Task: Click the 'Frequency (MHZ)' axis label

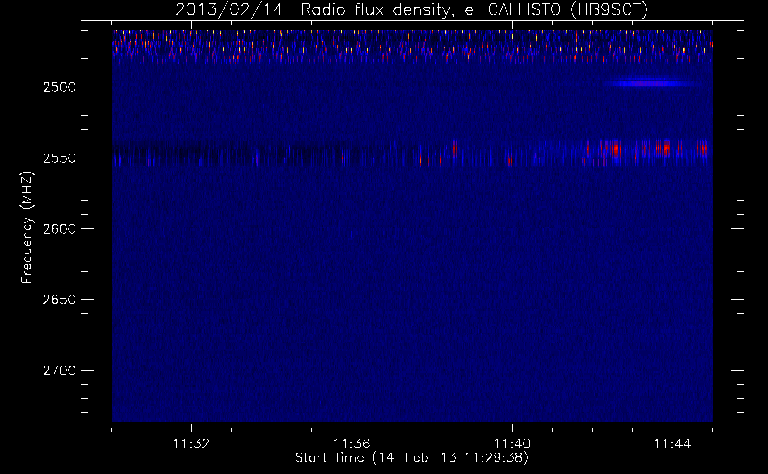Action: pyautogui.click(x=27, y=228)
